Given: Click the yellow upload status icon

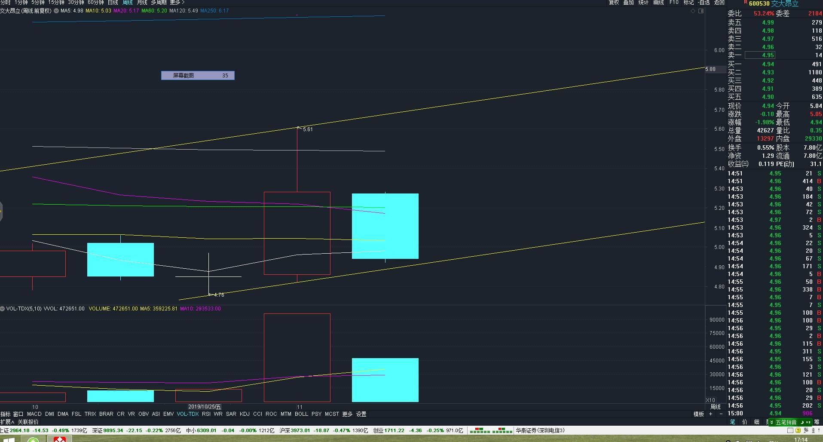Looking at the screenshot, I should (x=798, y=430).
